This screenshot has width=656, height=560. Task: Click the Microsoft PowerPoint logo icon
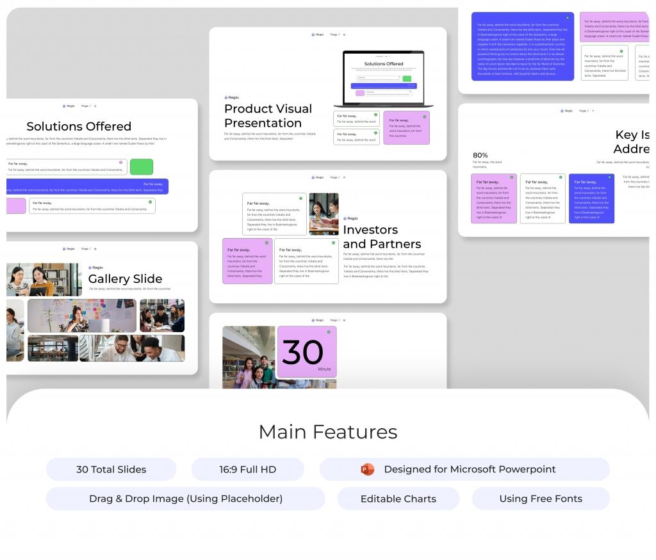tap(367, 469)
